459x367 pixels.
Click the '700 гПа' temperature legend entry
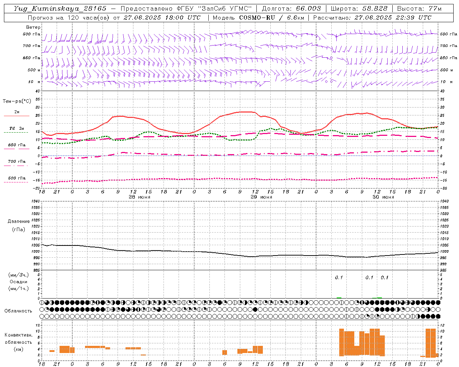[x=16, y=162]
